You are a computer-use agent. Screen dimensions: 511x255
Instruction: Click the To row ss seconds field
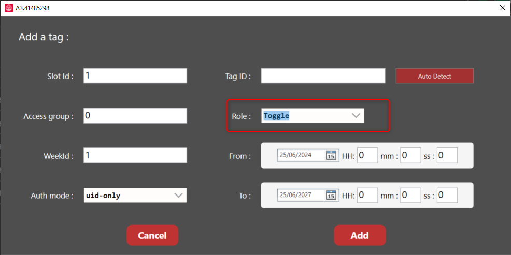[x=447, y=195]
